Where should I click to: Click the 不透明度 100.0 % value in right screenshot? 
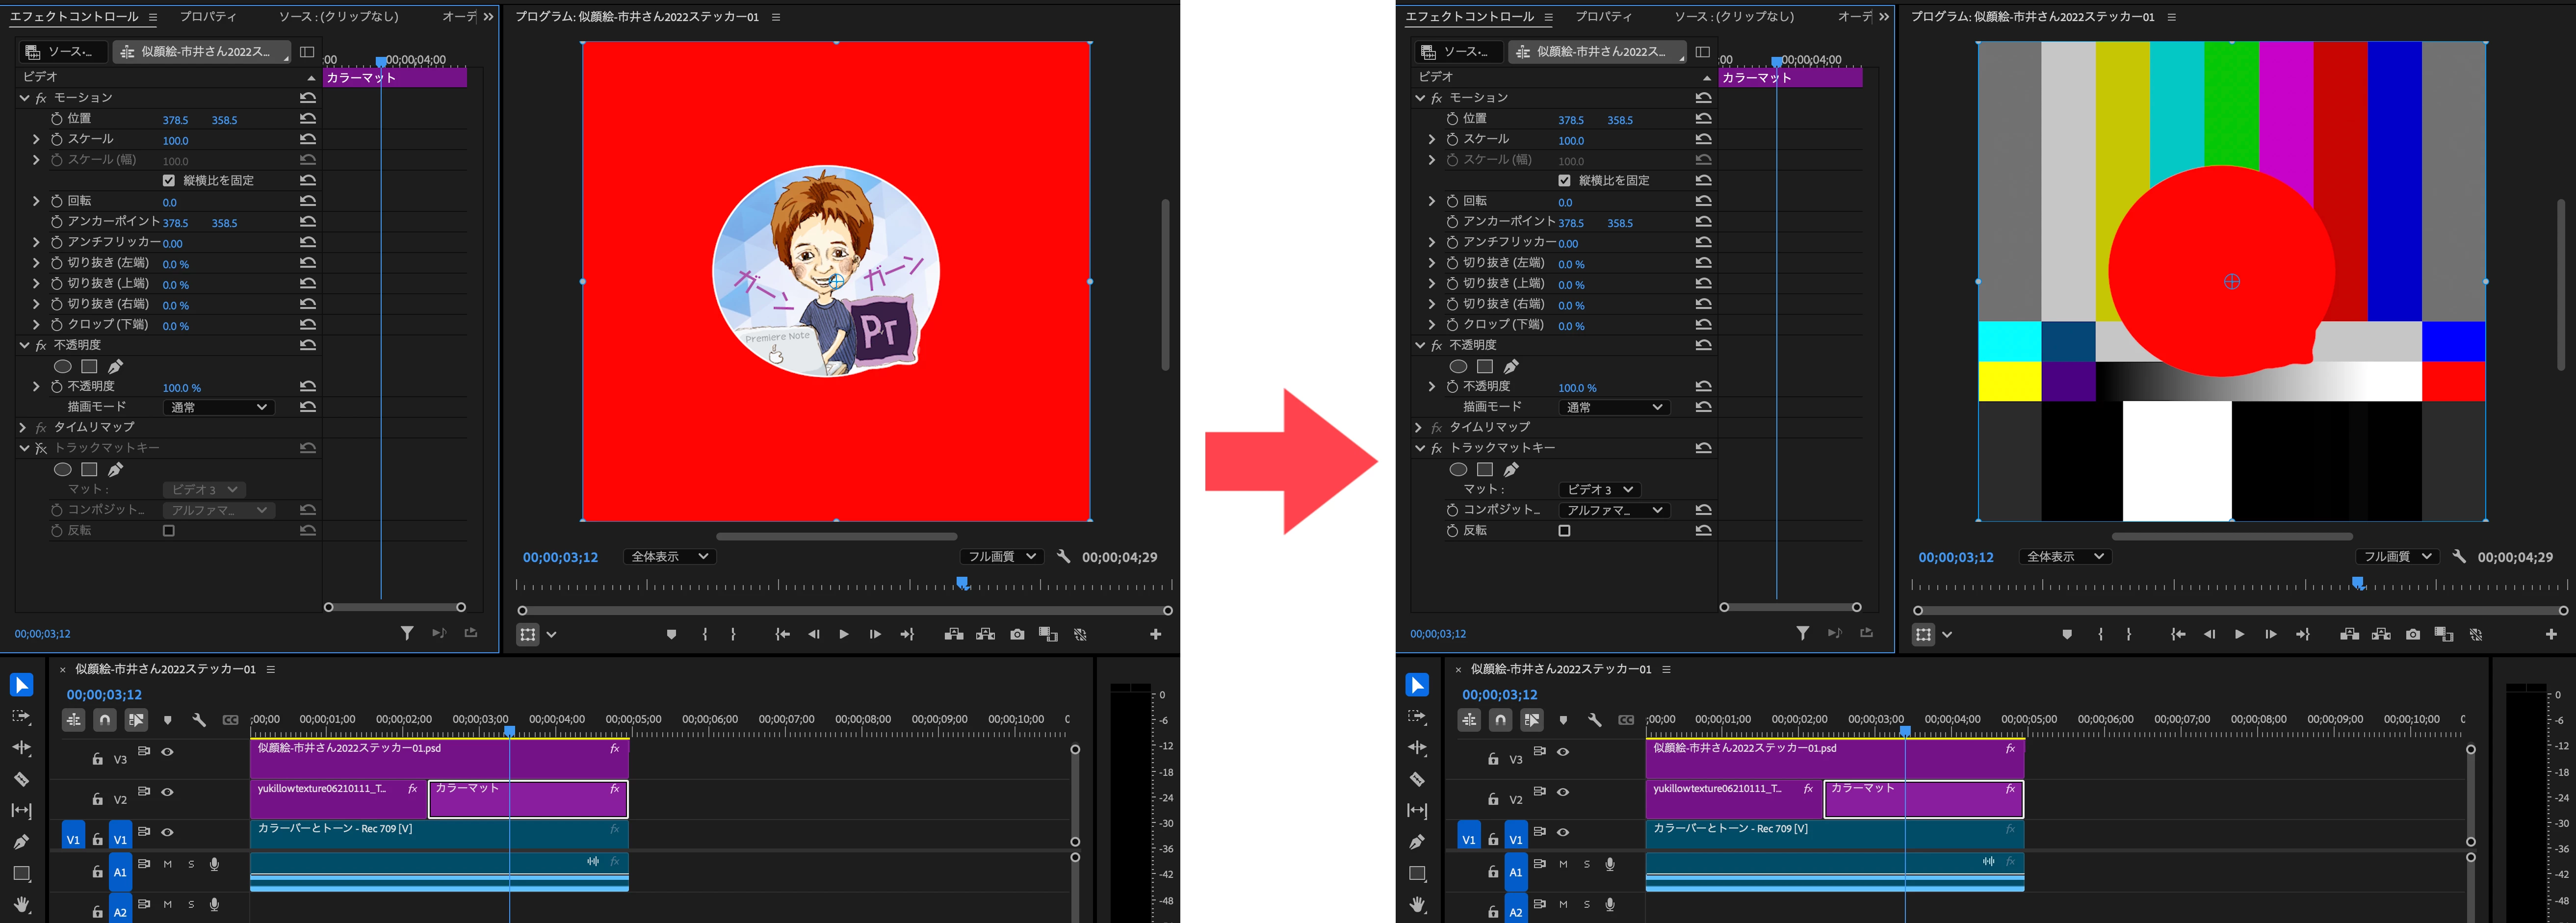pos(1577,388)
